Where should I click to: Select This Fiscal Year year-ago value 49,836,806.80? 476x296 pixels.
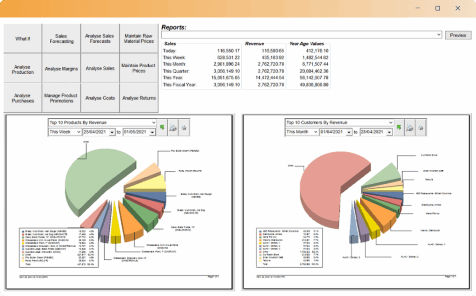click(314, 84)
